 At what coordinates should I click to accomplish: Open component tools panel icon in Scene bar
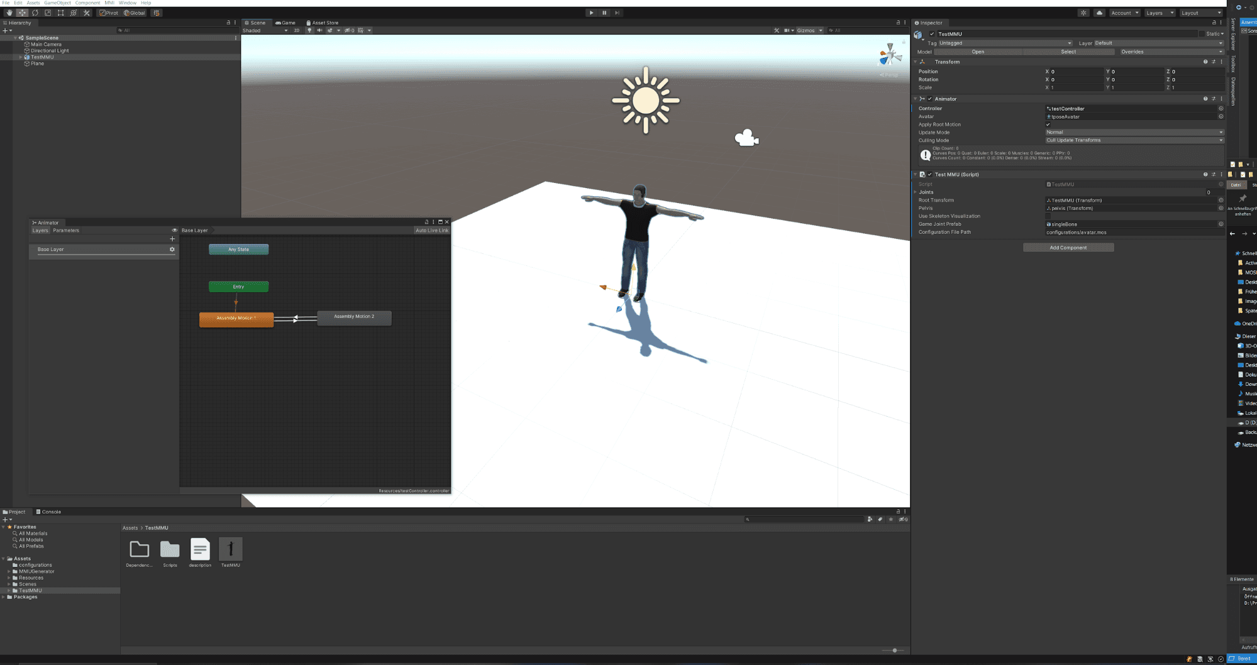coord(777,30)
